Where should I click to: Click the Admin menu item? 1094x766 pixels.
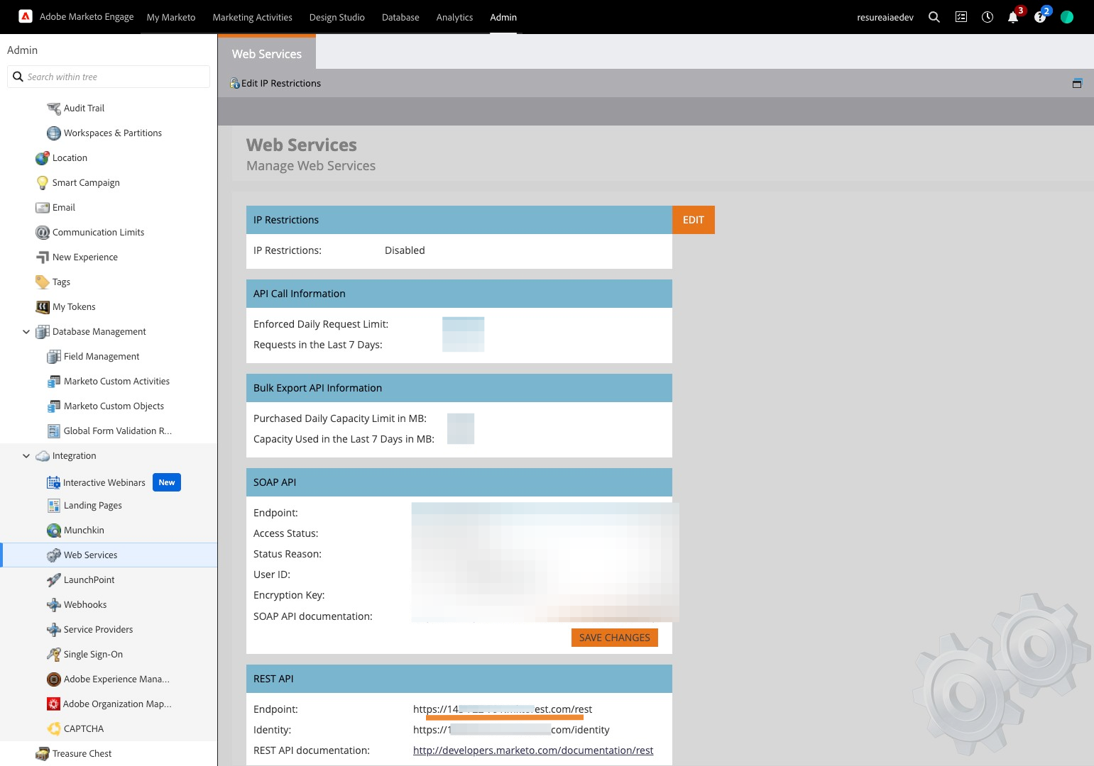pos(503,17)
